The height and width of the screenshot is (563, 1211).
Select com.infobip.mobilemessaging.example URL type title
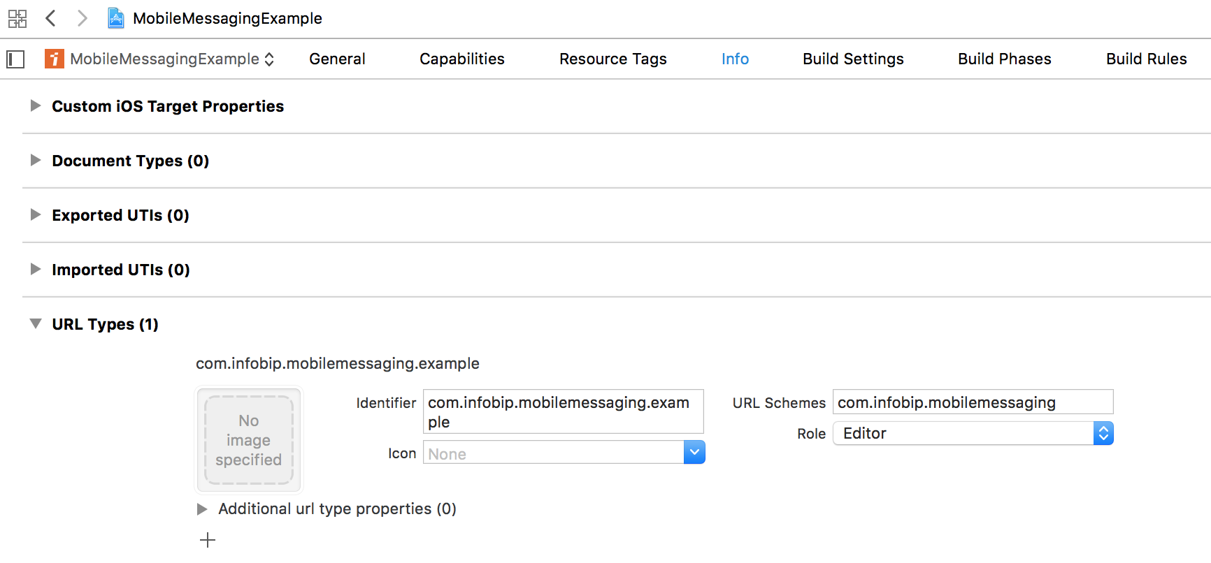(x=338, y=363)
